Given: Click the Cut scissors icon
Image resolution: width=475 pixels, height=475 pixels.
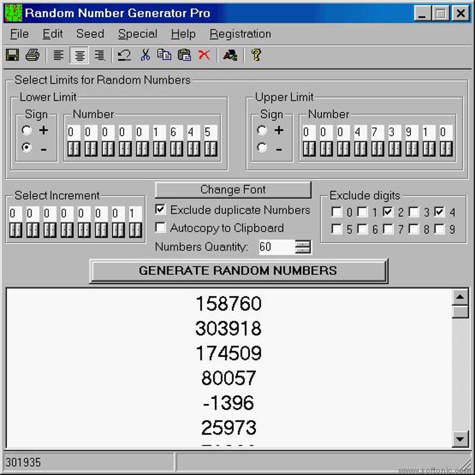Looking at the screenshot, I should pyautogui.click(x=145, y=55).
